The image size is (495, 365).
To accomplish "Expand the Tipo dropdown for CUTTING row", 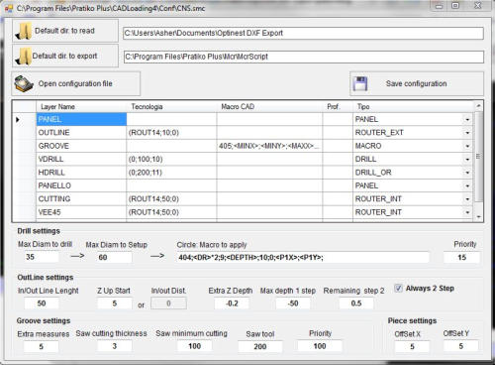I will pos(467,199).
